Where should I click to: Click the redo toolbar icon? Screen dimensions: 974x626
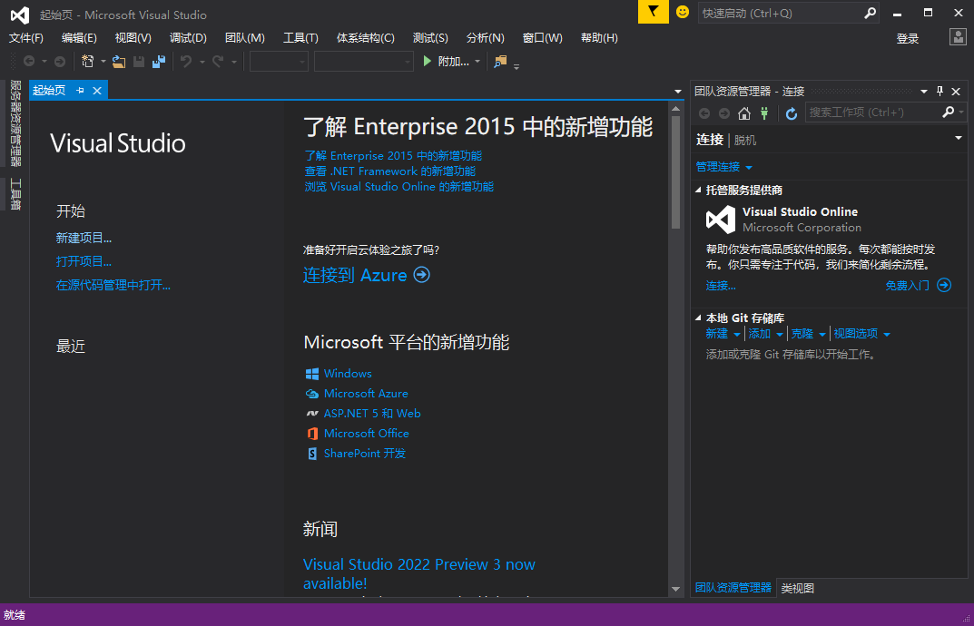(x=218, y=61)
